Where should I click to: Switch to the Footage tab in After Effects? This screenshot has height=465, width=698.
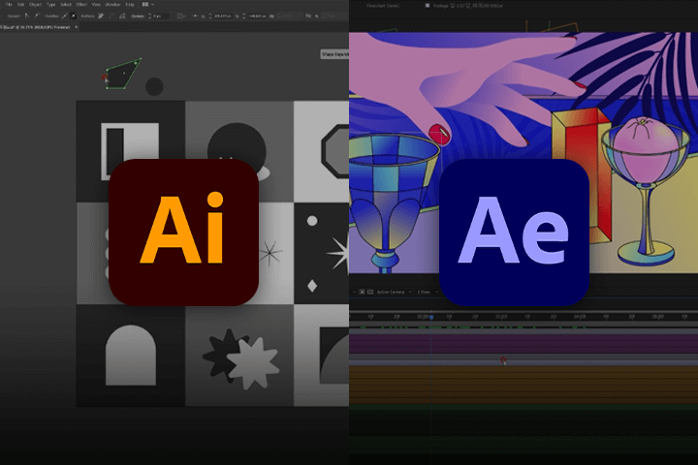coord(466,6)
